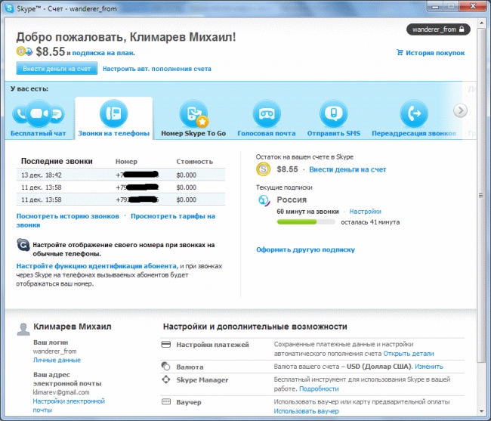Viewport: 491px width, 421px height.
Task: Click the 'Внести деньги на счет' blue button
Action: coord(57,69)
